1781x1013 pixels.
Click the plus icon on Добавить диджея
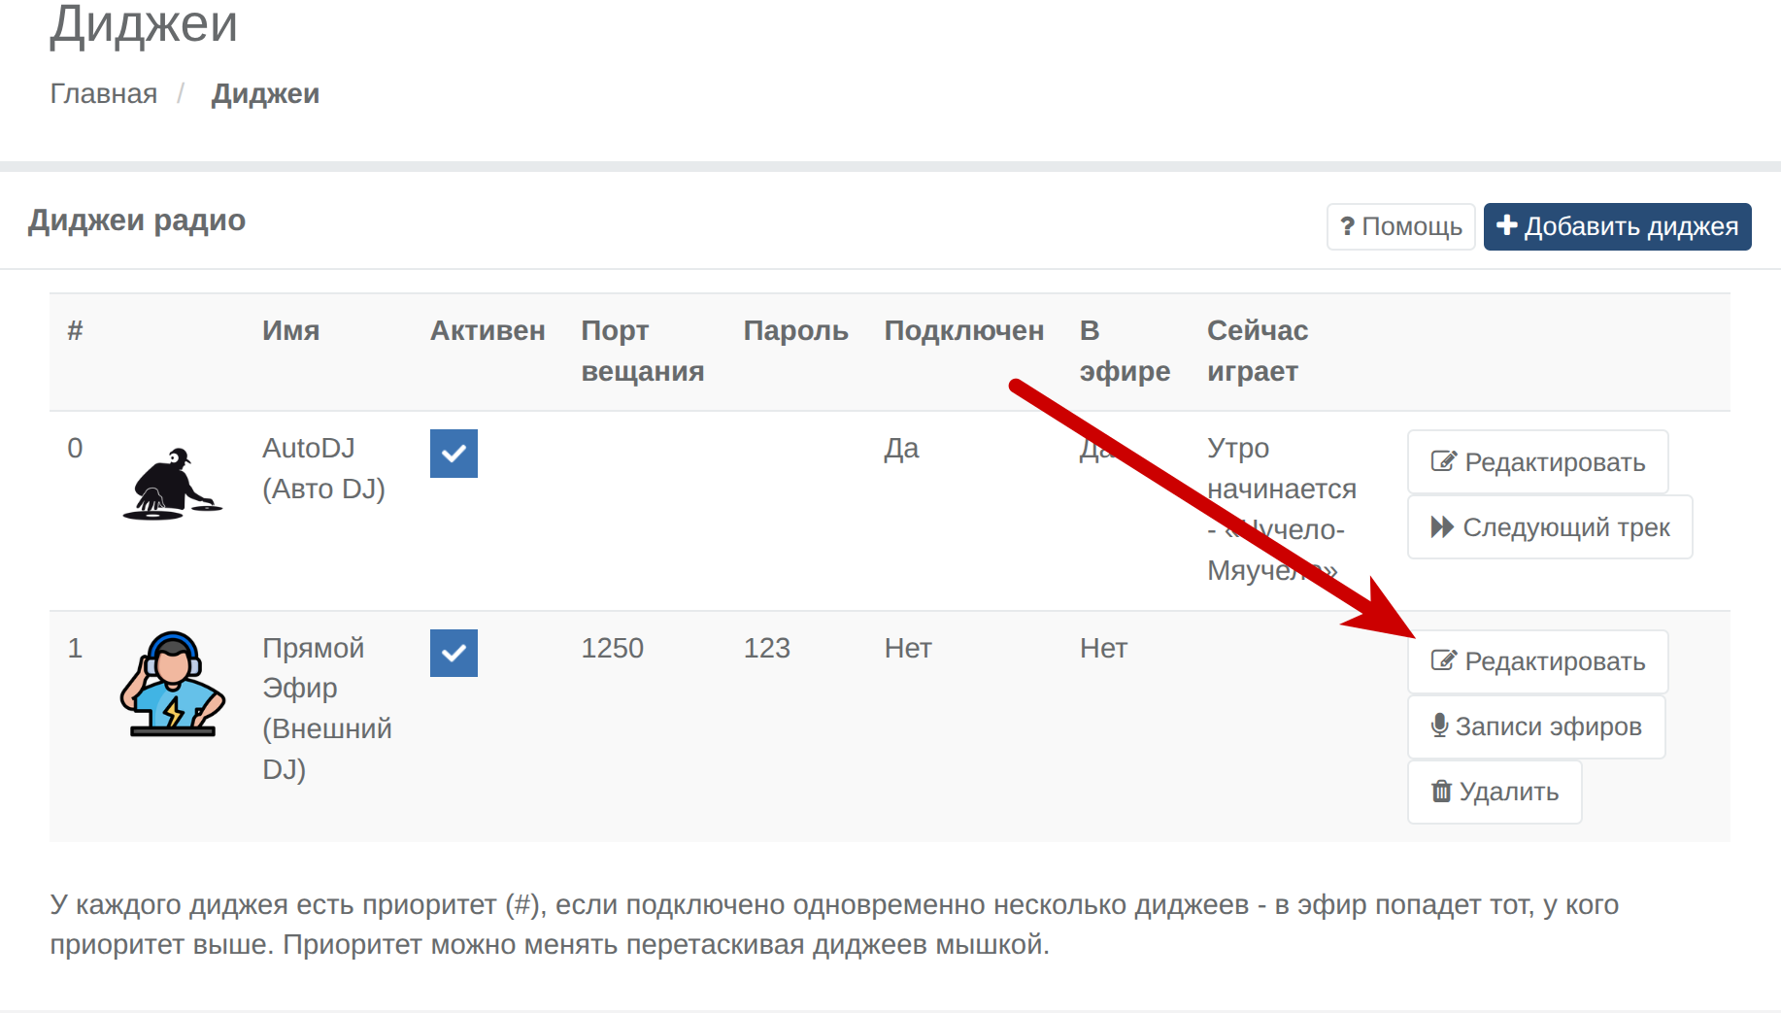(1506, 225)
